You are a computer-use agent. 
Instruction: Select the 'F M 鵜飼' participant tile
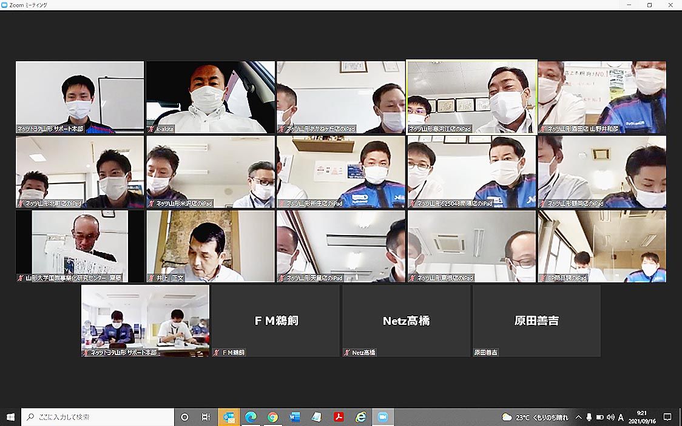[276, 321]
